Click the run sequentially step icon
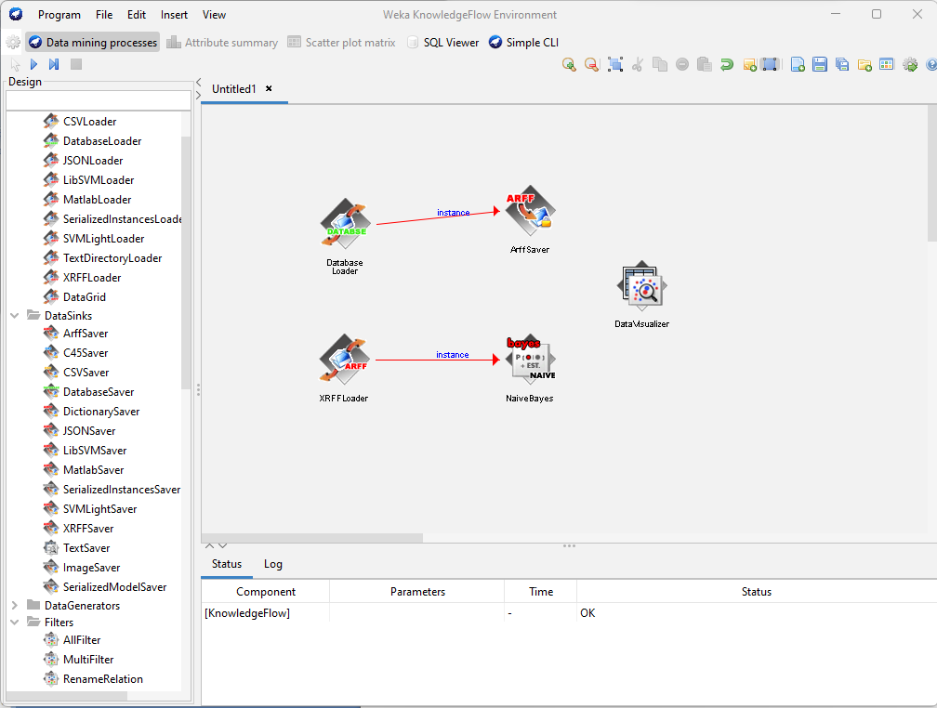Viewport: 937px width, 708px height. click(54, 64)
